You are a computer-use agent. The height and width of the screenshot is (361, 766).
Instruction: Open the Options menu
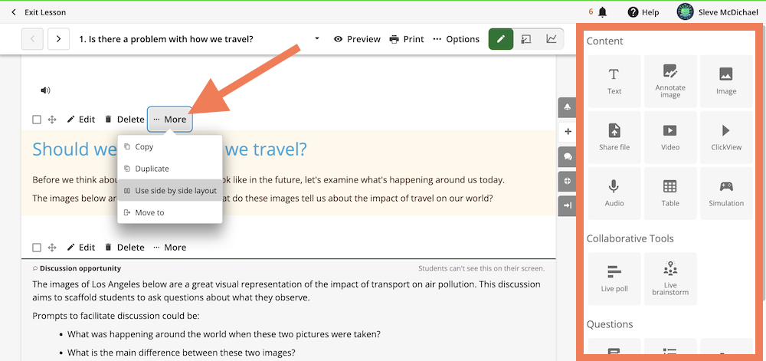457,39
